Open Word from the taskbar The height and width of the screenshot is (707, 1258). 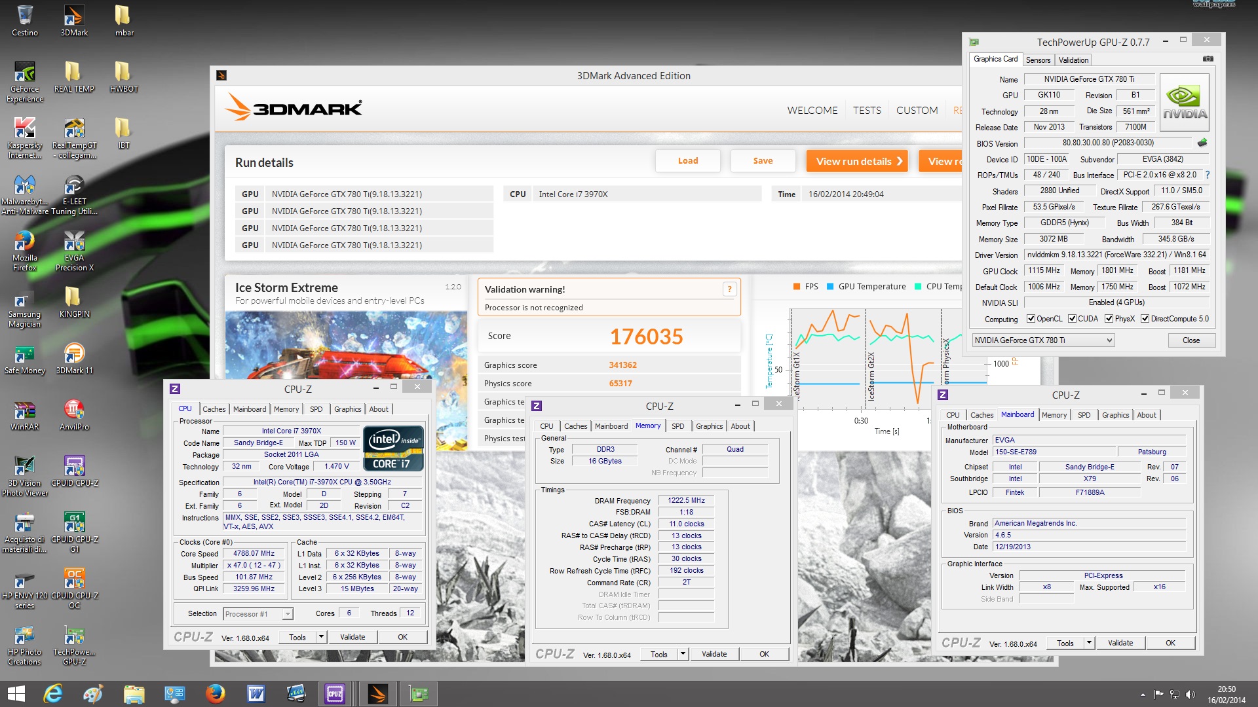point(256,694)
